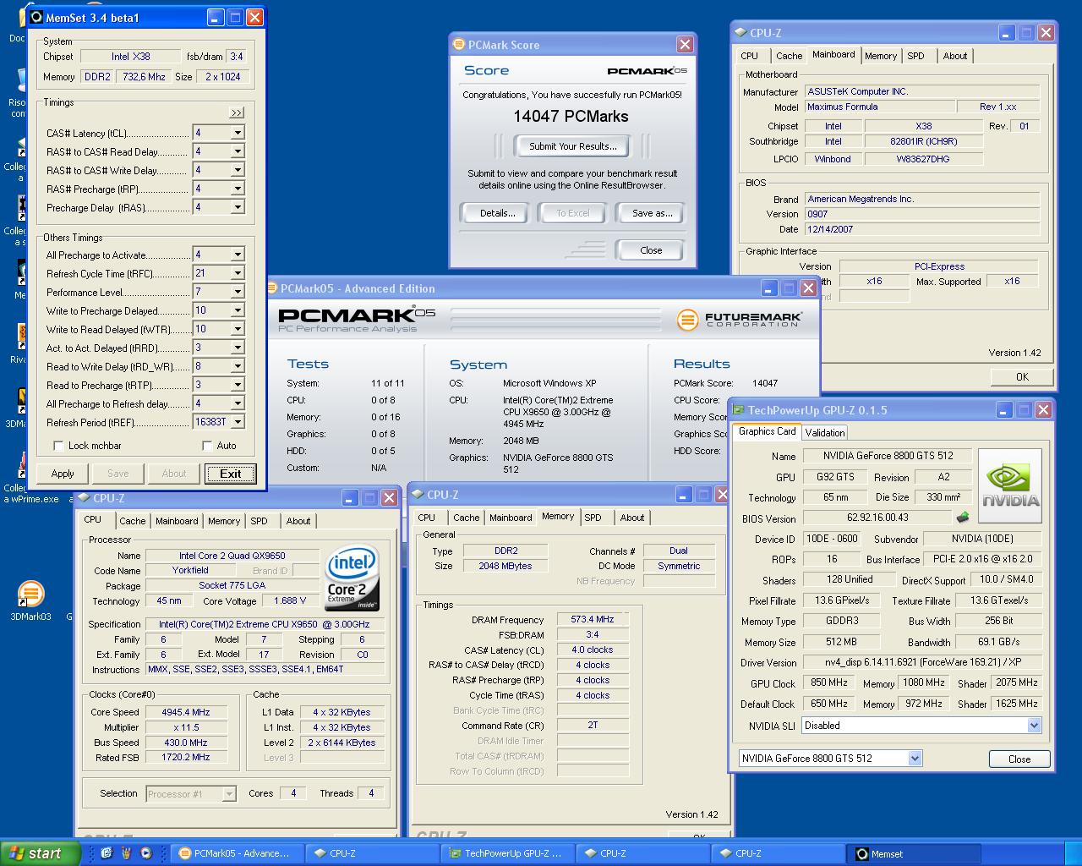Click OK in CPU-Z Mainboard window
This screenshot has height=866, width=1082.
point(1022,377)
